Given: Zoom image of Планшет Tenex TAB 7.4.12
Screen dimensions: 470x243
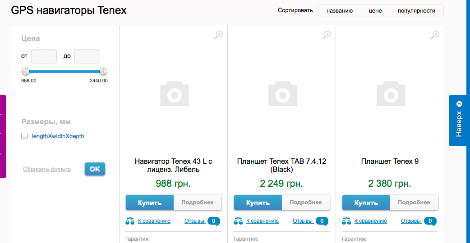Looking at the screenshot, I should pos(327,35).
